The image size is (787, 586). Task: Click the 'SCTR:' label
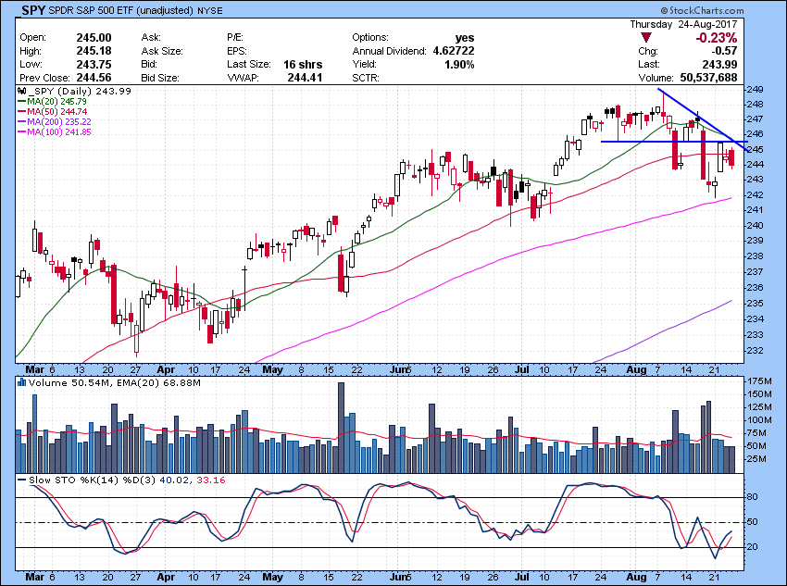point(366,78)
